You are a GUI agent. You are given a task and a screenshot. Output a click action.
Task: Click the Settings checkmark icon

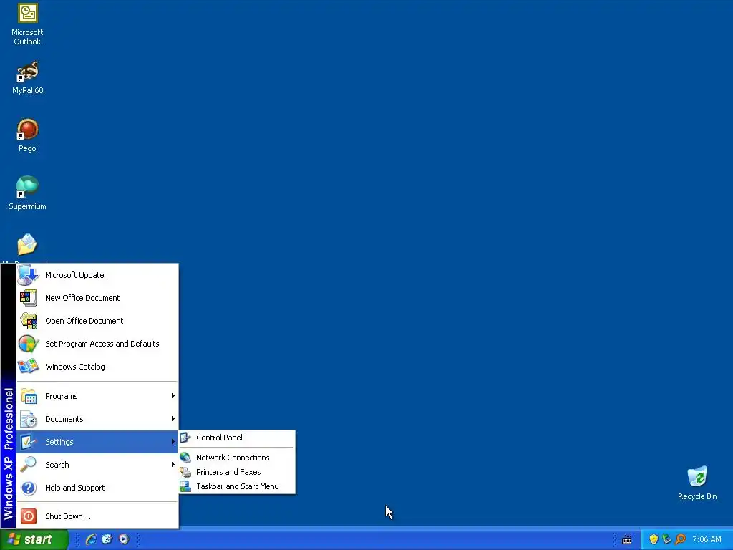point(28,442)
